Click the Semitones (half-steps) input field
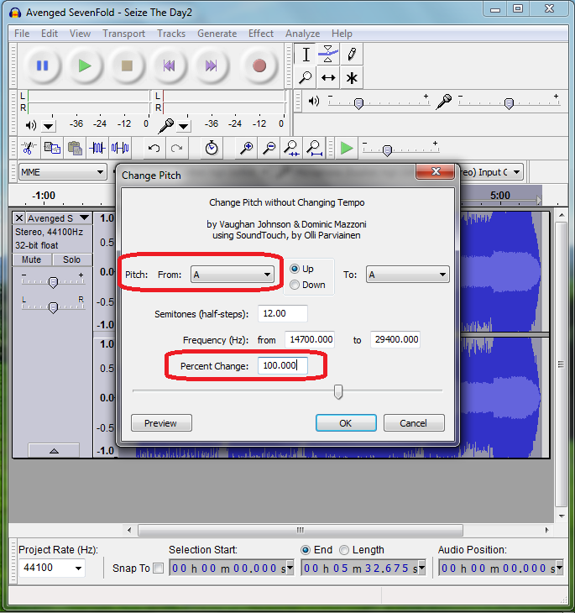 coord(283,313)
